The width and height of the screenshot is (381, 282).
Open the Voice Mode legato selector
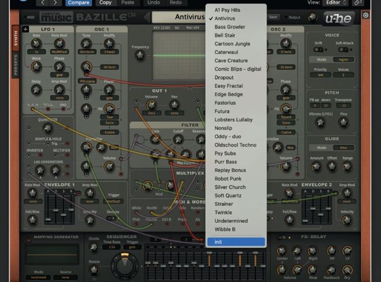tap(343, 60)
